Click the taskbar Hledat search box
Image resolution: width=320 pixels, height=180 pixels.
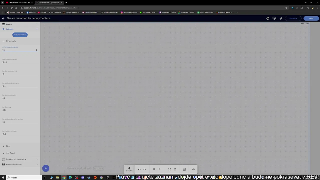(x=24, y=177)
